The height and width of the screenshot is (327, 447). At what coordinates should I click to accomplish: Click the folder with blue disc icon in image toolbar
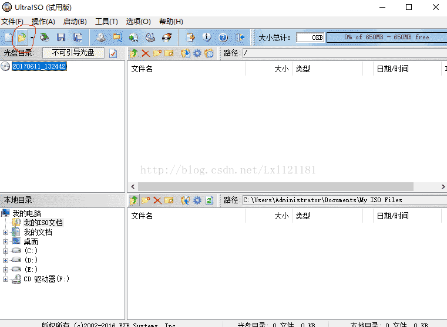(x=209, y=53)
